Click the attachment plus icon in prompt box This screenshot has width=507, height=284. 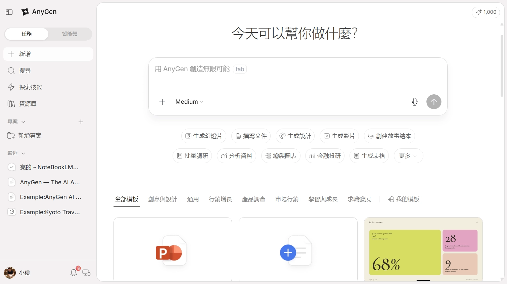[162, 102]
